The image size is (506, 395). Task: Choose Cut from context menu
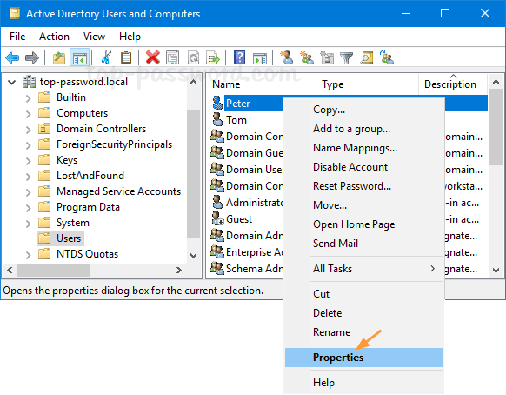(x=363, y=294)
